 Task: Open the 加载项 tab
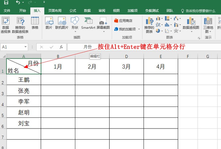(x=132, y=11)
